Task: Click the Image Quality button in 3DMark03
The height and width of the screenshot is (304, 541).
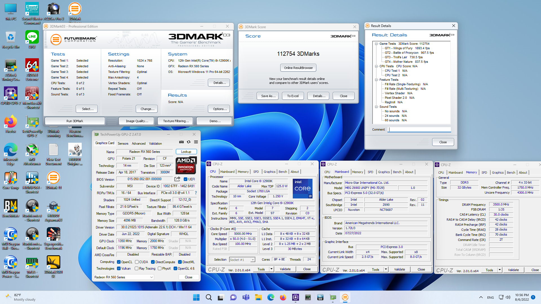Action: [137, 121]
